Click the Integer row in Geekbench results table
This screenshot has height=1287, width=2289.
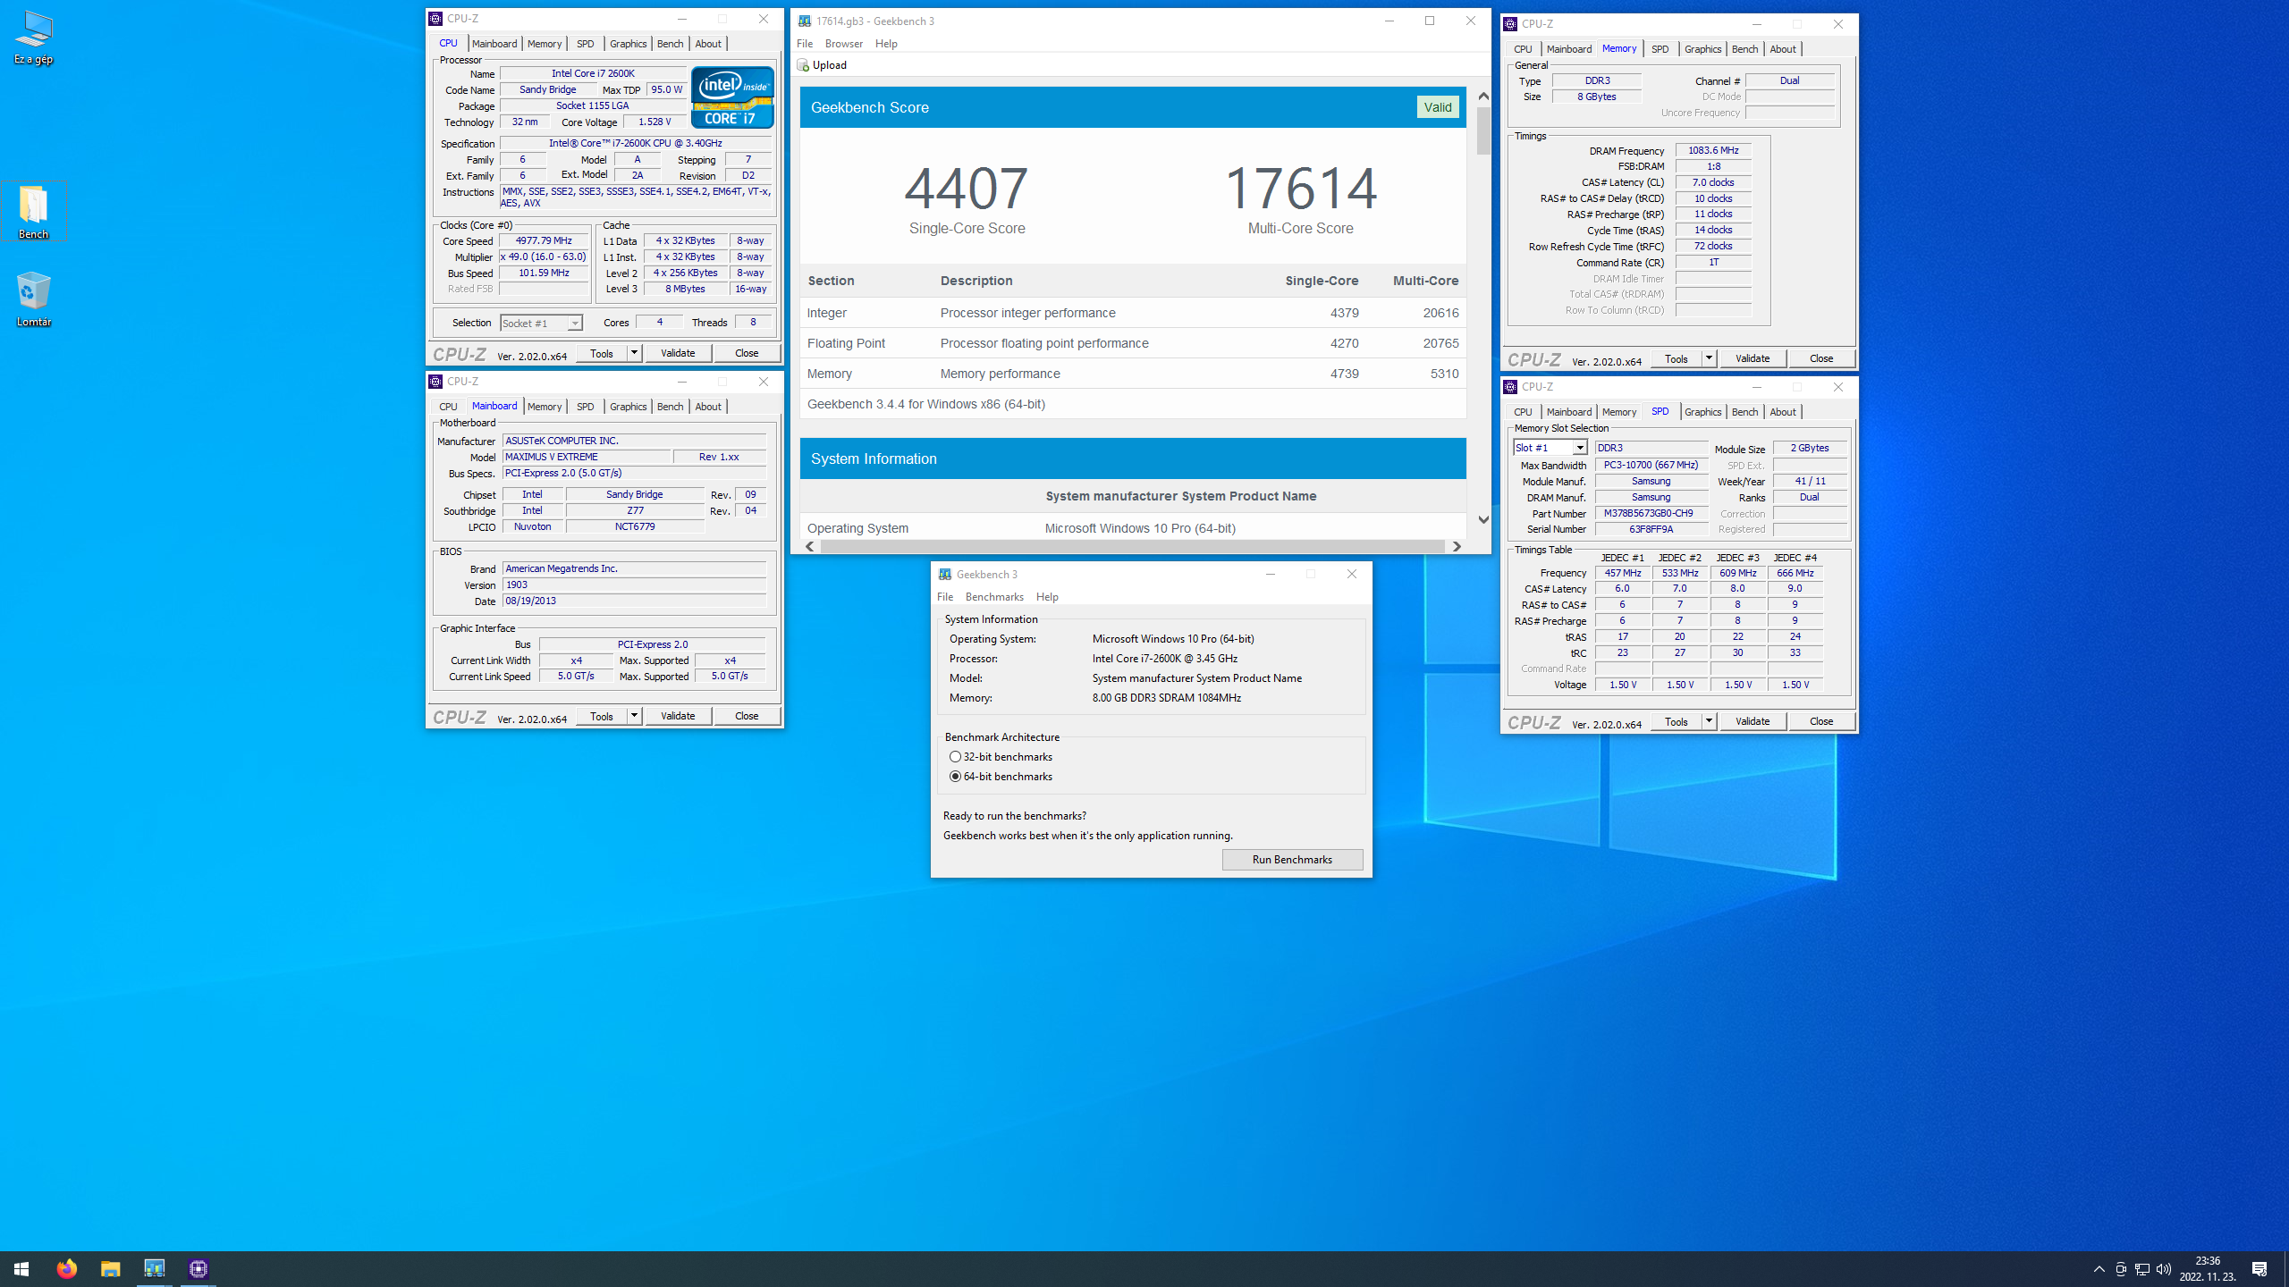[x=1132, y=313]
